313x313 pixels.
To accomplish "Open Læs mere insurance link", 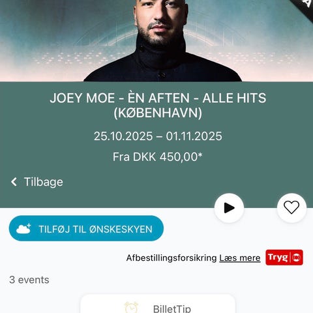I will (x=240, y=258).
